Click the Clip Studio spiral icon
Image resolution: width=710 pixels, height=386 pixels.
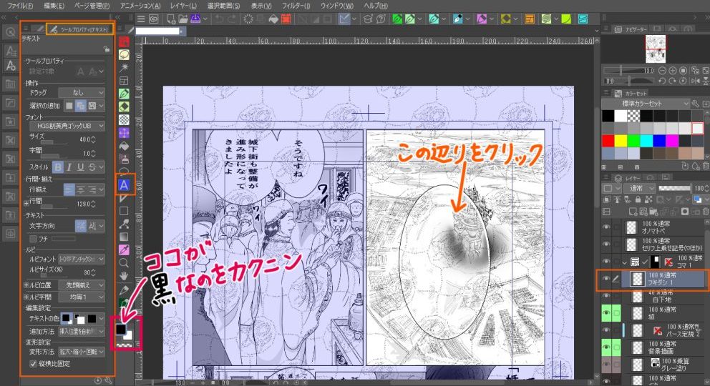(x=153, y=19)
